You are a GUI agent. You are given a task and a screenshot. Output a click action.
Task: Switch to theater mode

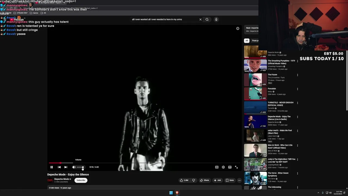pyautogui.click(x=230, y=167)
